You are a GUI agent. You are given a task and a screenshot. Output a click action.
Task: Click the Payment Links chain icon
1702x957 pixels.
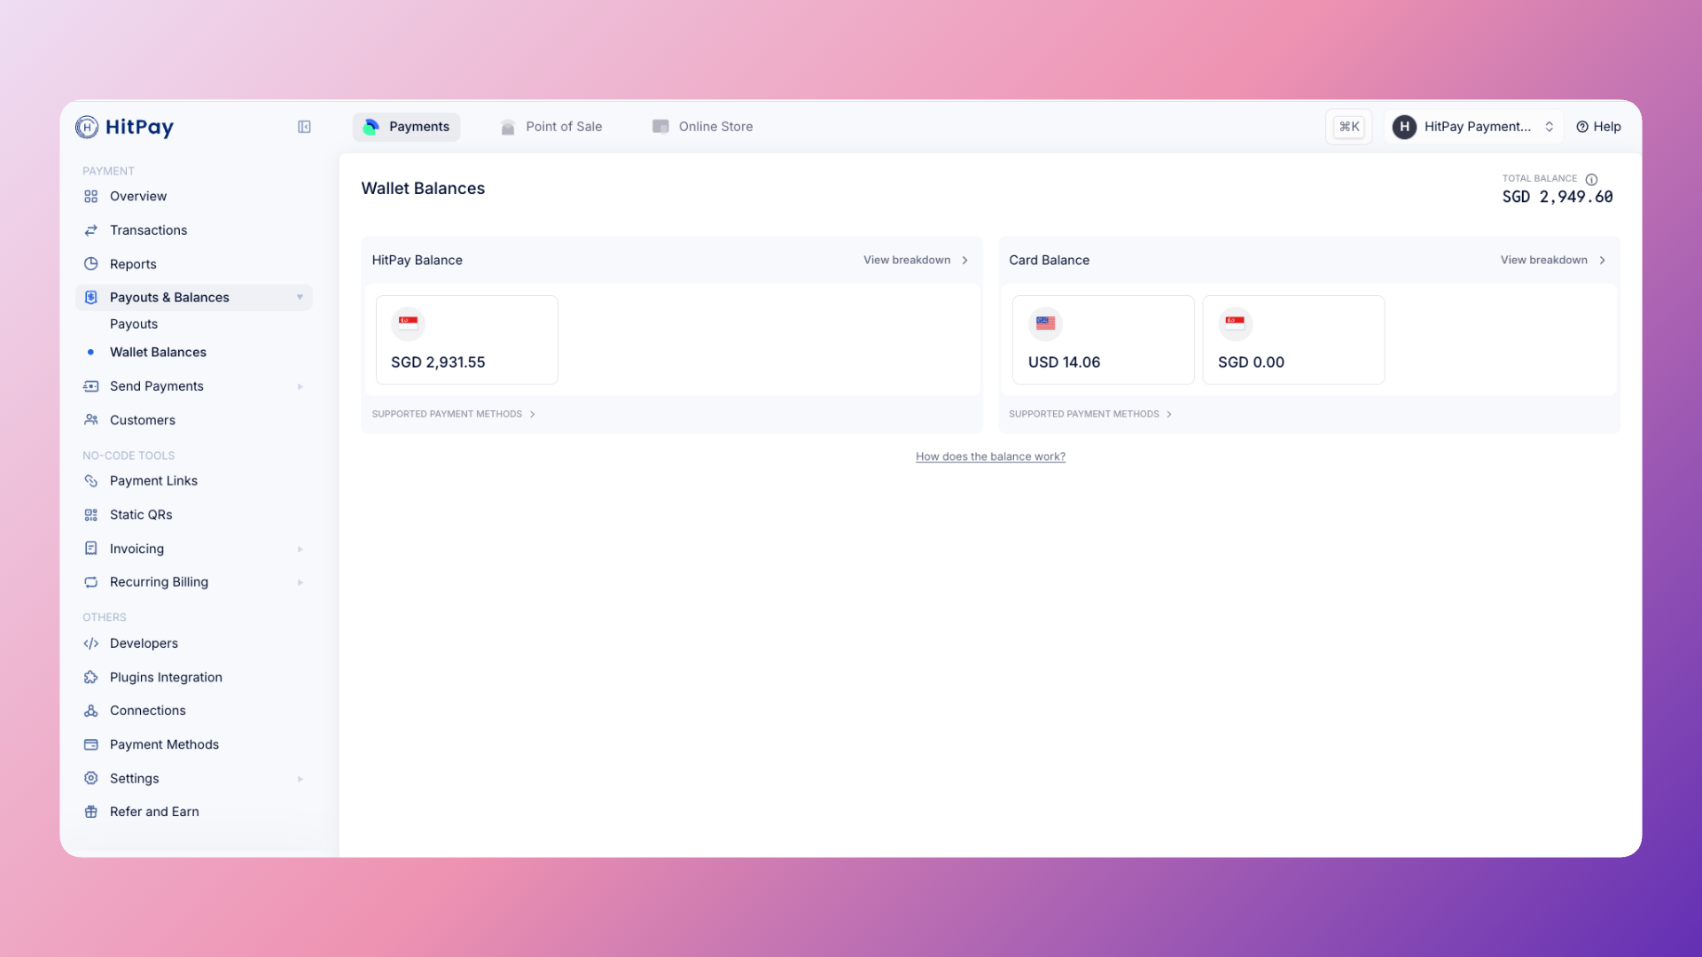[92, 480]
